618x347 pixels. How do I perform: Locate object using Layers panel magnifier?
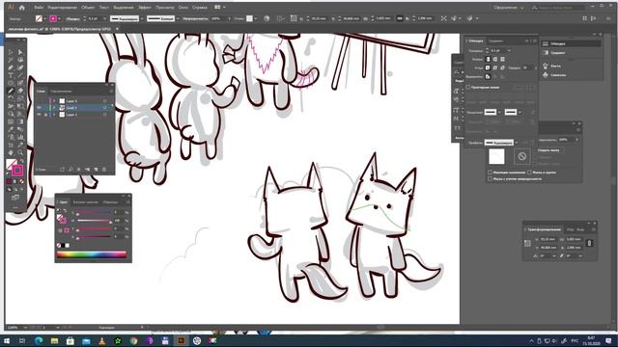point(70,170)
